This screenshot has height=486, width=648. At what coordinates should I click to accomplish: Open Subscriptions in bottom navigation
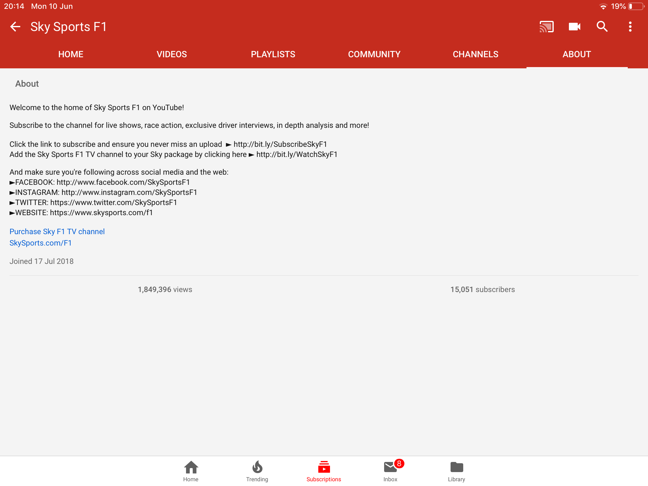pos(324,471)
